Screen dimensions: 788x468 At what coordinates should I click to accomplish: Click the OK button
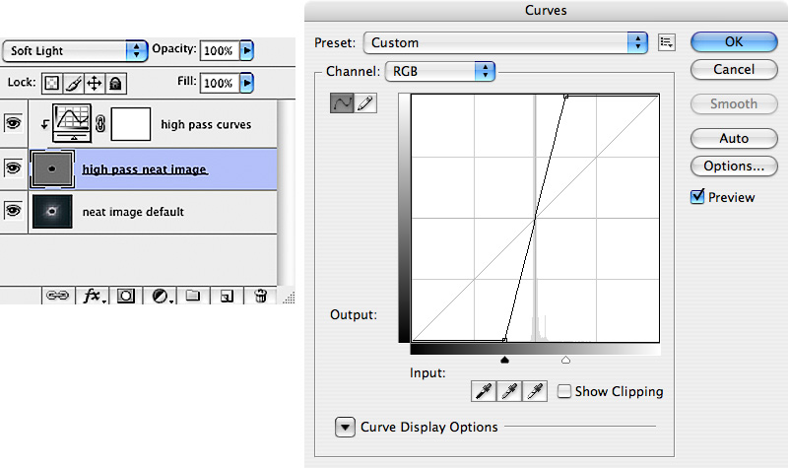coord(733,41)
